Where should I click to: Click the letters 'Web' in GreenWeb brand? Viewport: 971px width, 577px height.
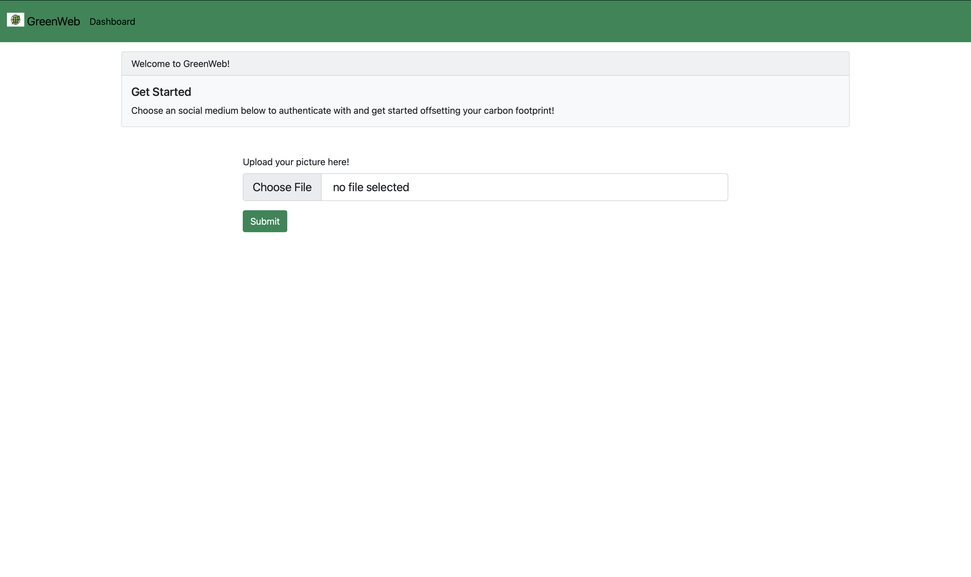69,21
